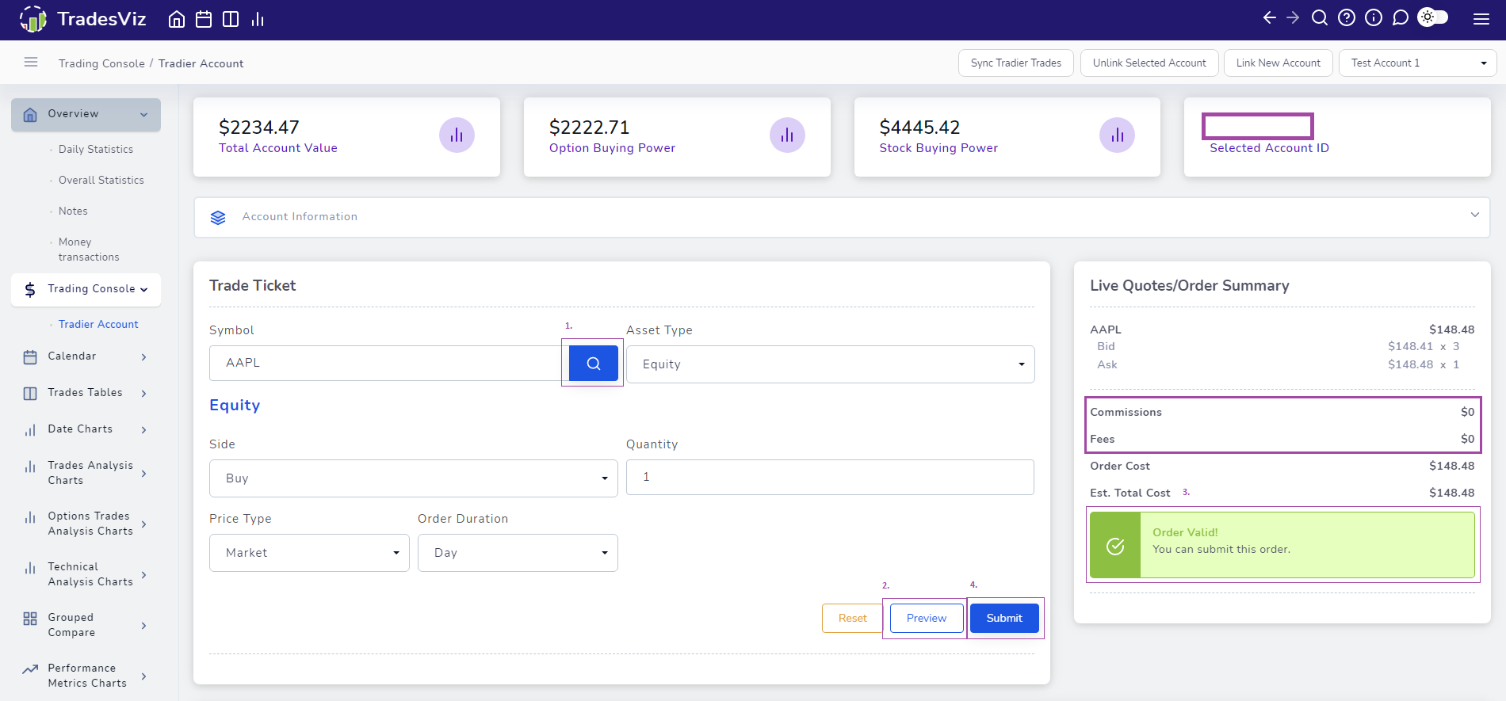Click the Overview home icon in sidebar

pyautogui.click(x=30, y=115)
